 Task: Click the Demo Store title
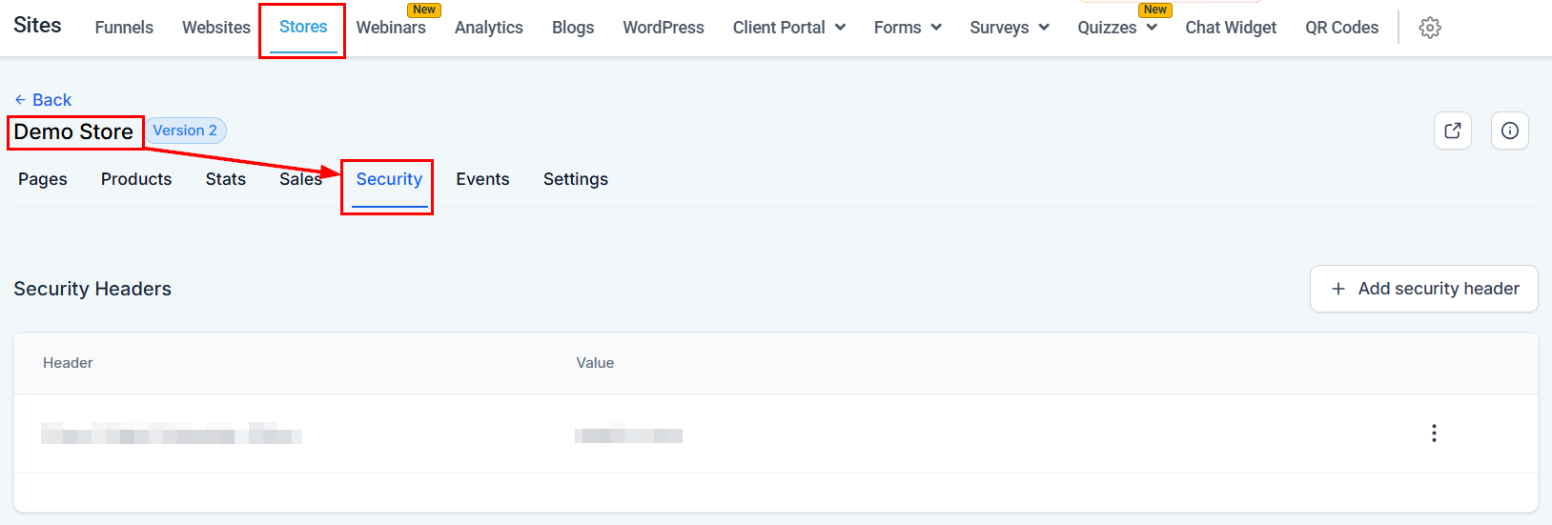[x=73, y=131]
